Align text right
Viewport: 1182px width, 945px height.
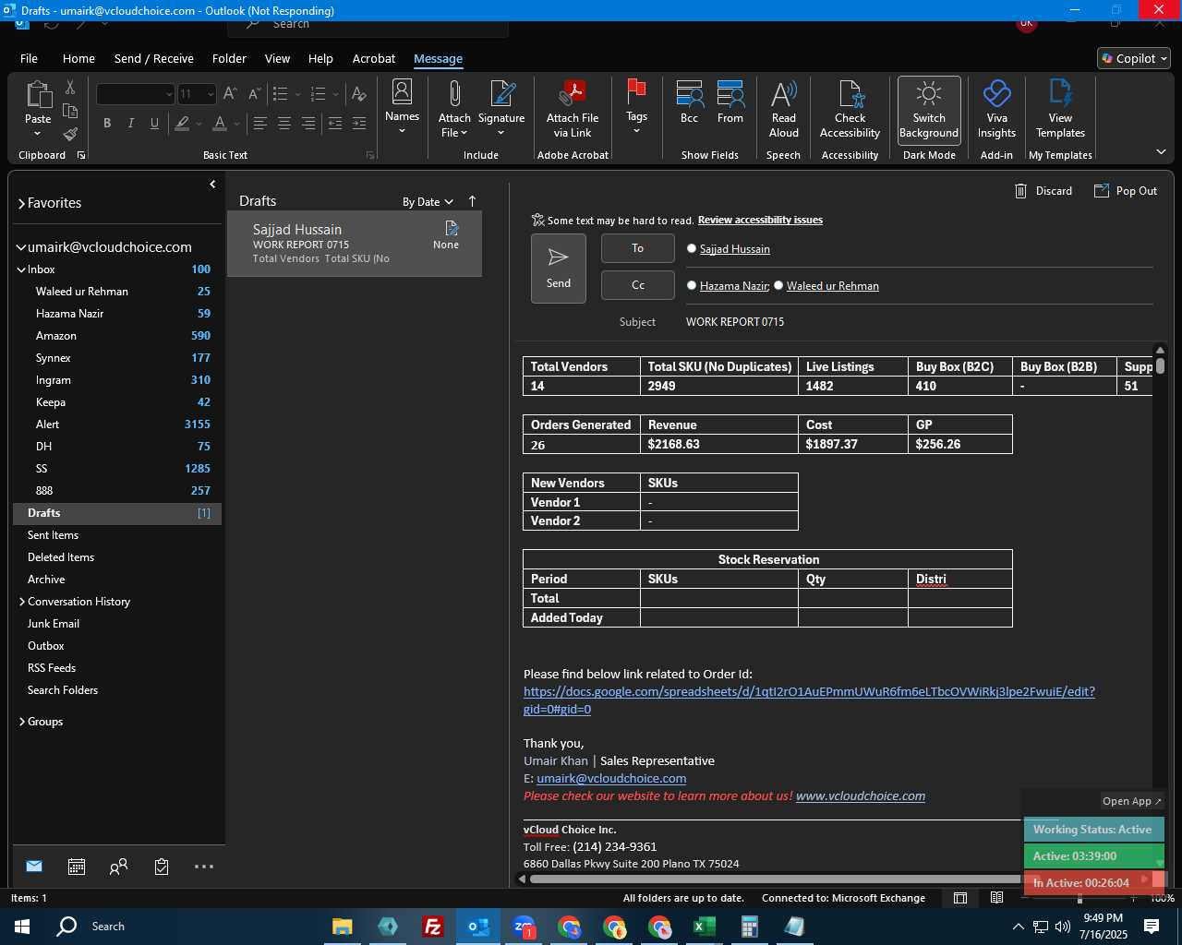point(308,123)
